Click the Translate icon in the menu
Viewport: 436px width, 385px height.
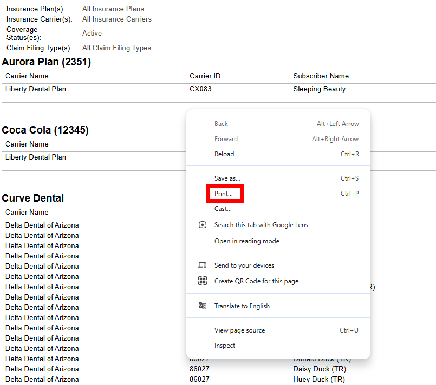[203, 306]
